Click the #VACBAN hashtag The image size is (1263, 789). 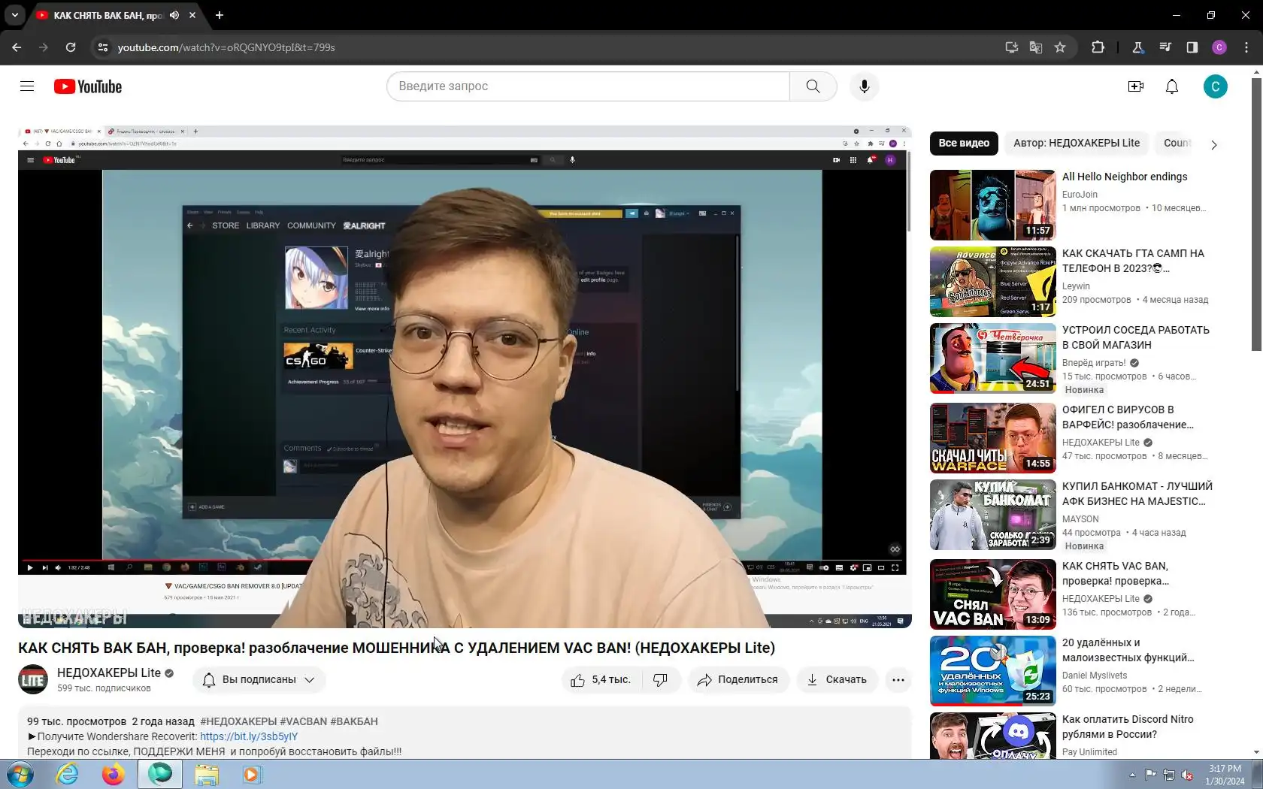click(304, 721)
